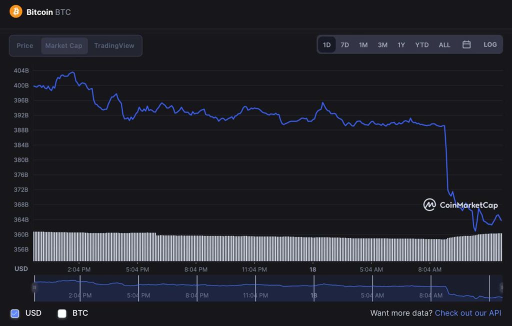
Task: Uncheck the USD checkbox
Action: [x=14, y=313]
